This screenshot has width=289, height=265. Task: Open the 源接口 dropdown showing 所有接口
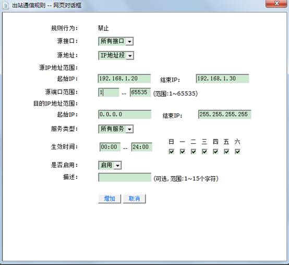[x=116, y=41]
